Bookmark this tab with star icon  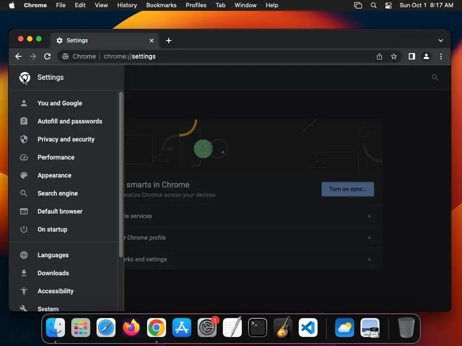[393, 56]
